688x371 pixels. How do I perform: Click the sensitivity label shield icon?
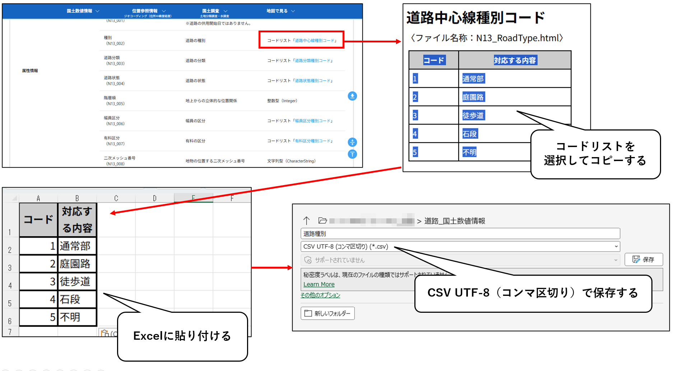pos(308,260)
